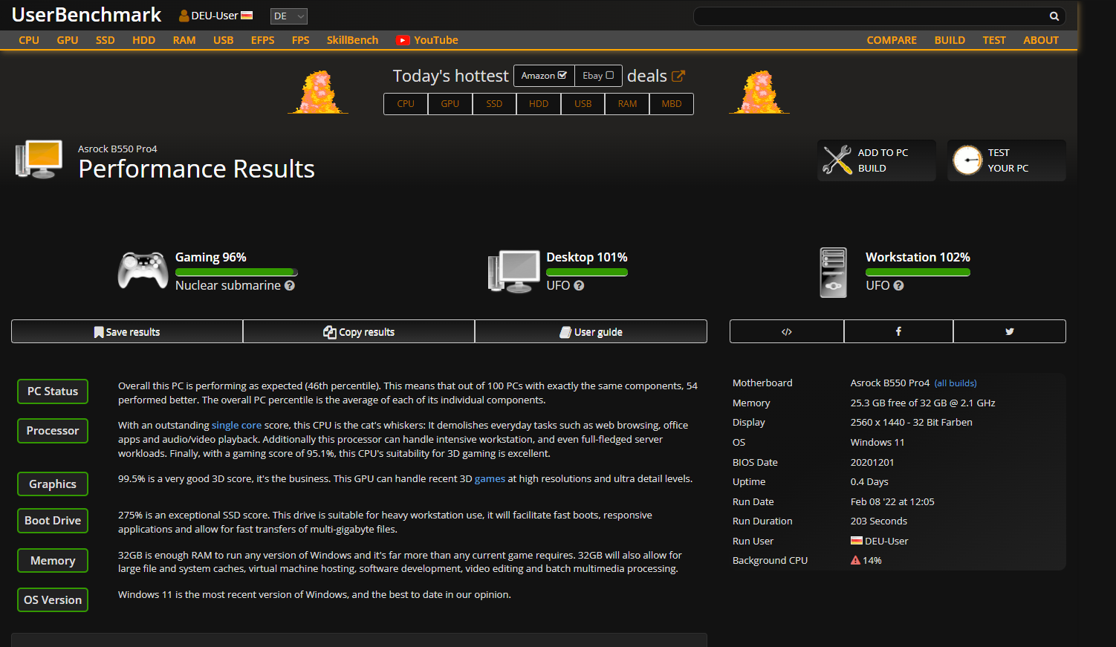Select the MBD deals tab
The height and width of the screenshot is (647, 1116).
pos(672,104)
